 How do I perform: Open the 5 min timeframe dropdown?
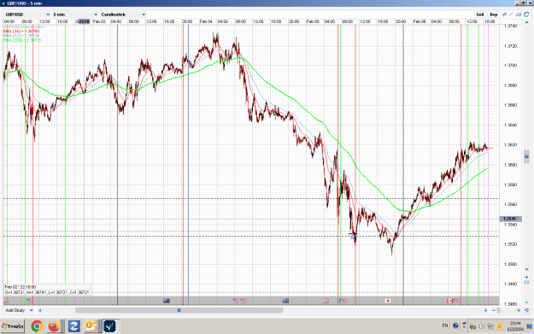75,15
